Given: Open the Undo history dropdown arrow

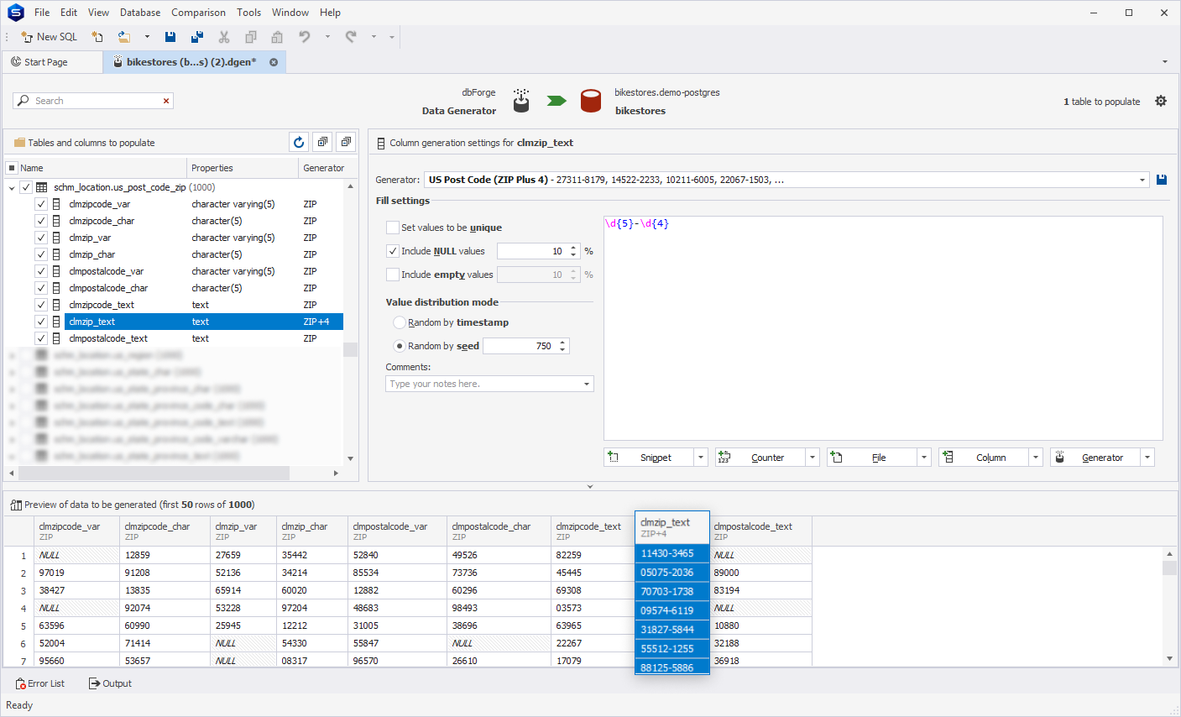Looking at the screenshot, I should 327,37.
